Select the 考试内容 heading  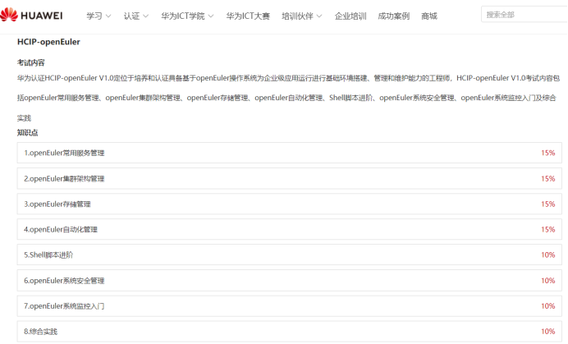click(31, 62)
